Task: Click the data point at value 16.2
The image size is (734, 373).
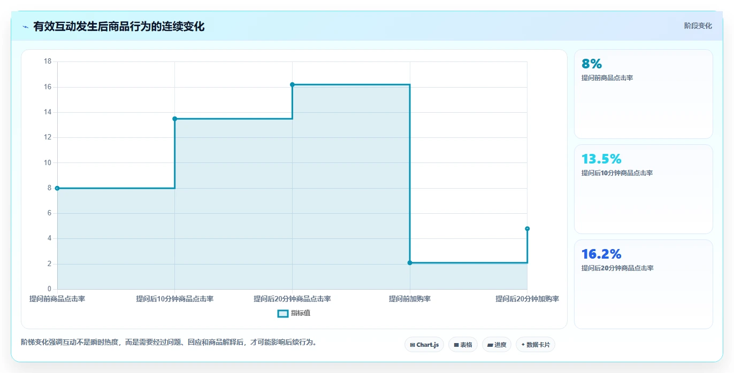Action: coord(292,84)
